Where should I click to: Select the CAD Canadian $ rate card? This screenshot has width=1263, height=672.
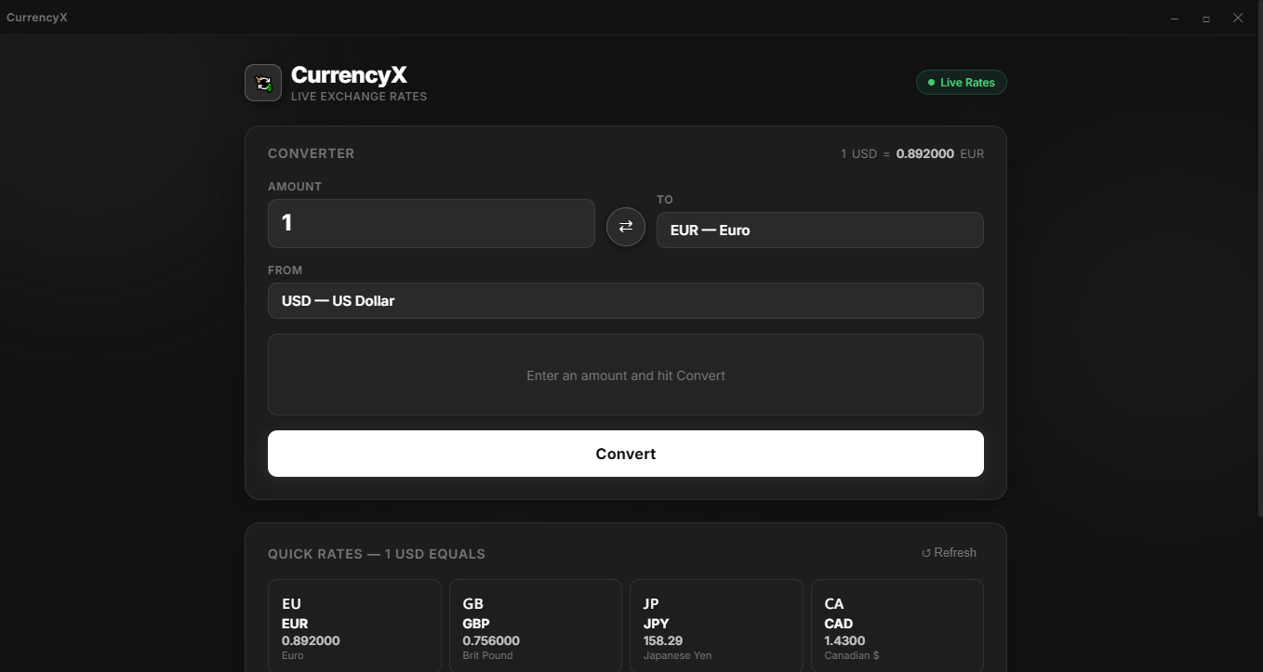tap(897, 626)
